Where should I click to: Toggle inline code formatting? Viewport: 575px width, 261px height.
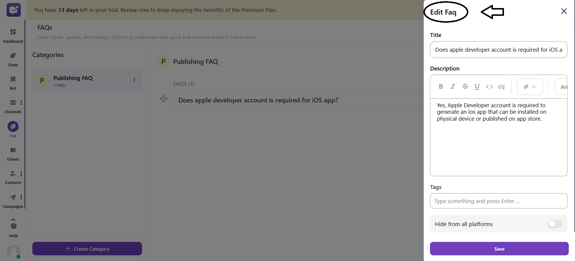coord(489,87)
